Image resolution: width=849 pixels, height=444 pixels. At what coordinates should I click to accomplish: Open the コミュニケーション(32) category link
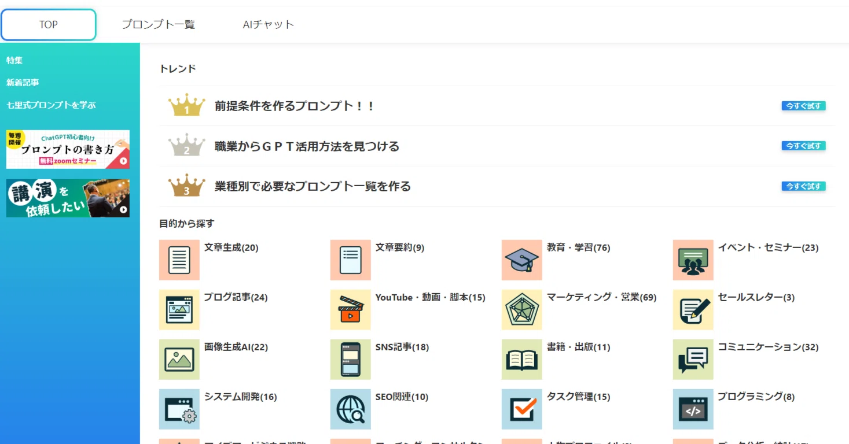coord(768,347)
